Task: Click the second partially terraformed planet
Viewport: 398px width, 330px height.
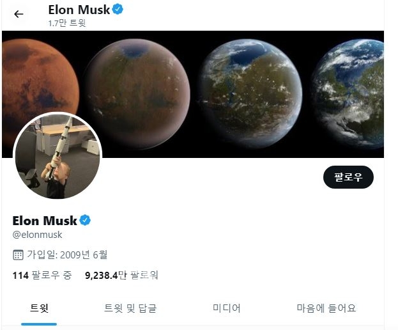Action: (137, 94)
